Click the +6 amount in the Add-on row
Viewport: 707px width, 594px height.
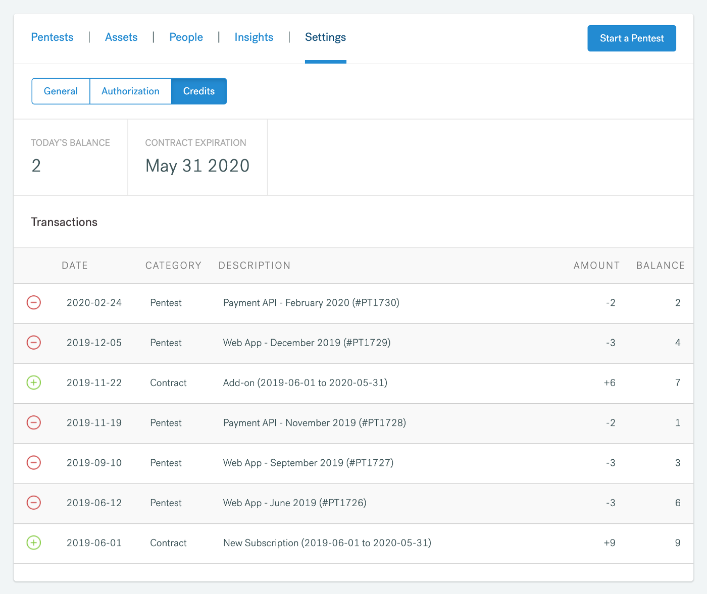point(610,383)
